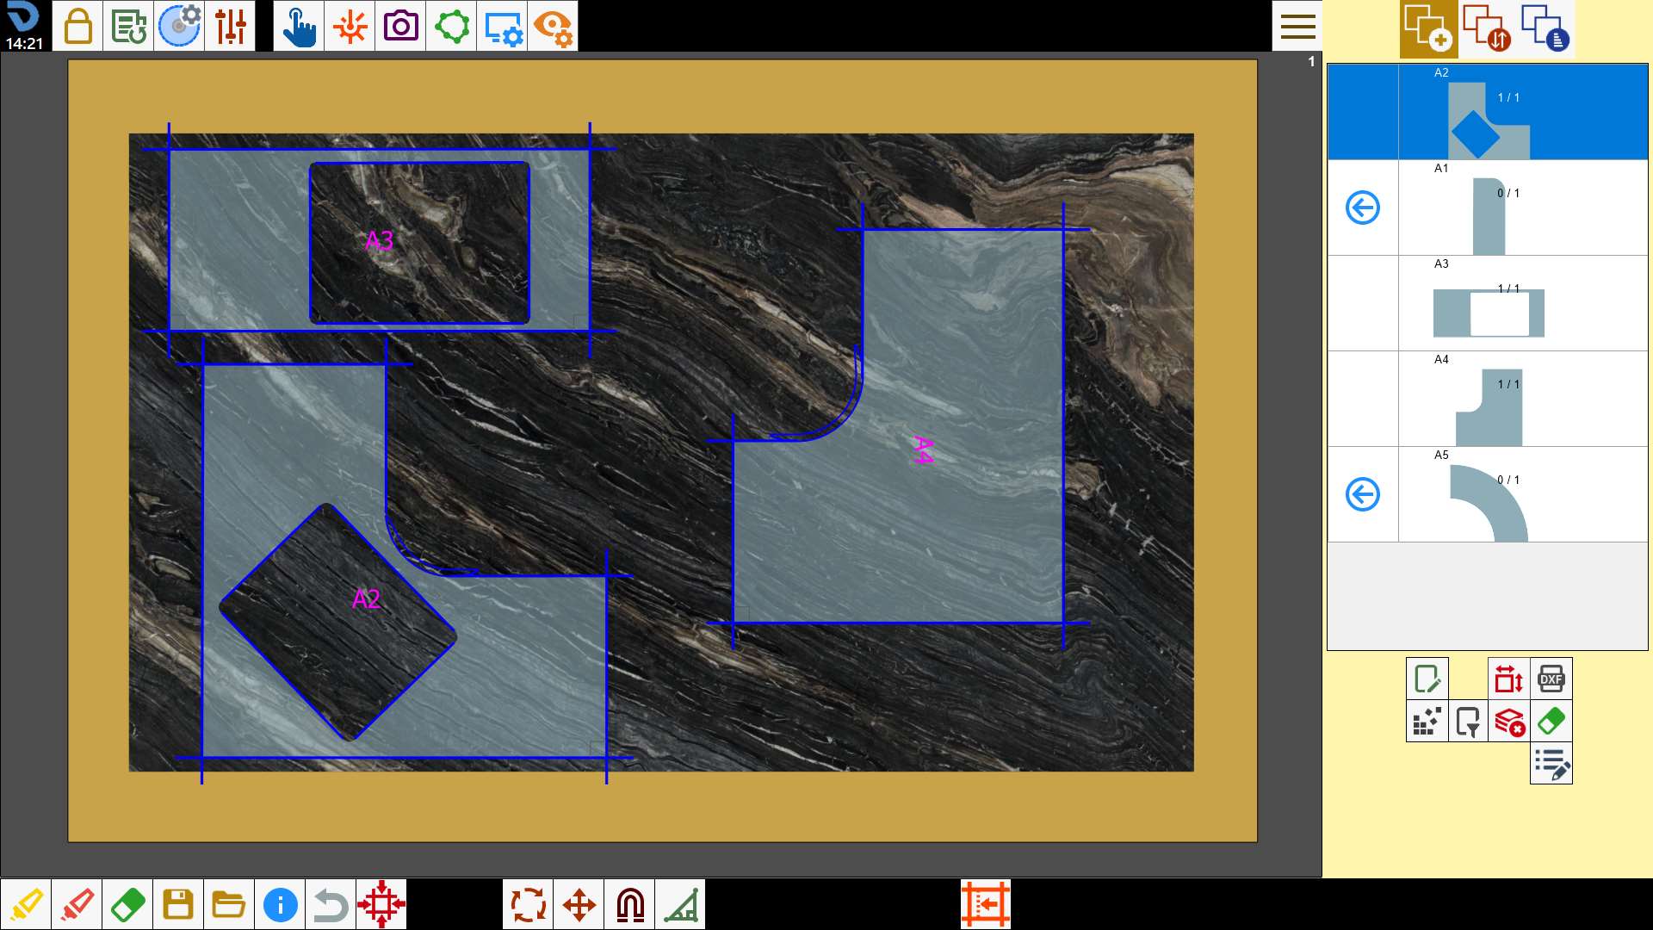Select the A2 piece row

tap(1488, 112)
